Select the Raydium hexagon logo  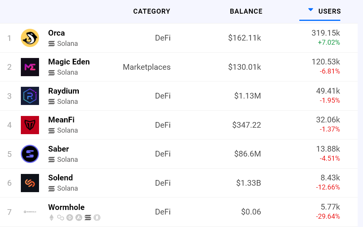pyautogui.click(x=30, y=96)
